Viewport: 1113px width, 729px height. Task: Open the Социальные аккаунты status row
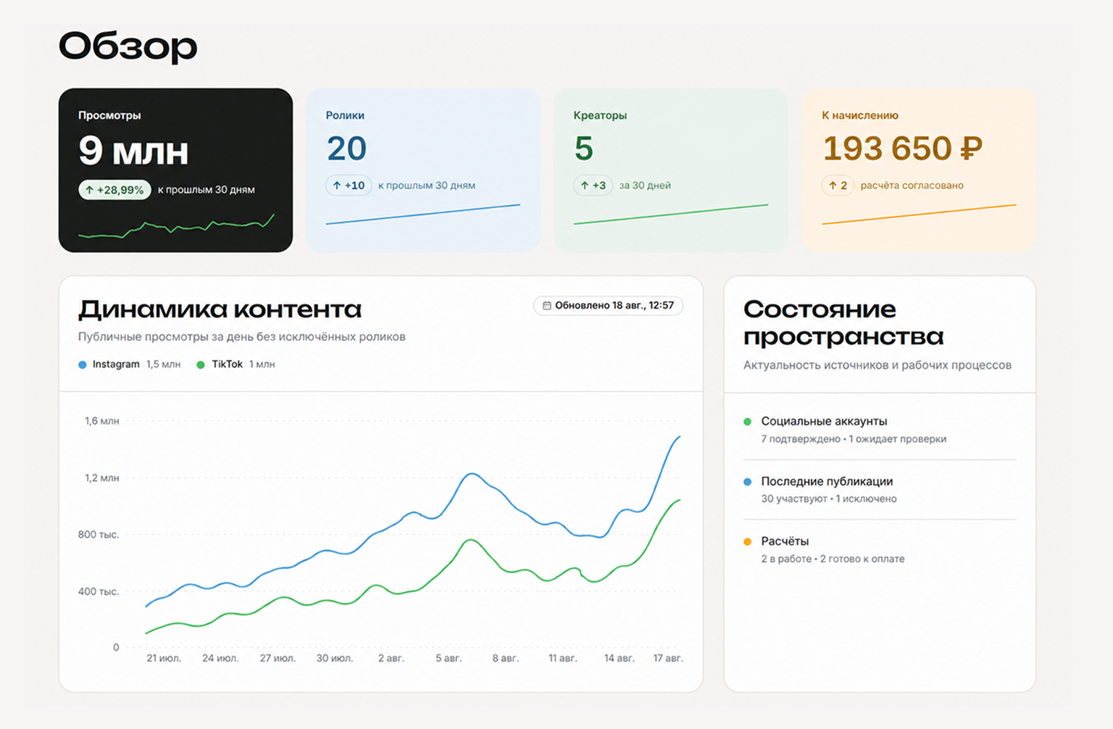tap(880, 429)
